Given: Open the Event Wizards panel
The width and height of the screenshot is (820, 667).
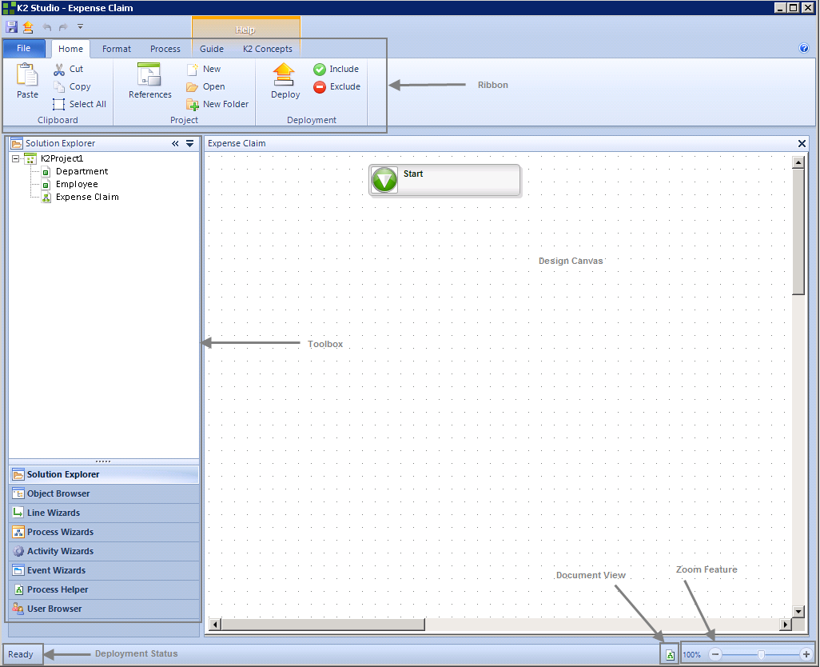Looking at the screenshot, I should point(104,571).
